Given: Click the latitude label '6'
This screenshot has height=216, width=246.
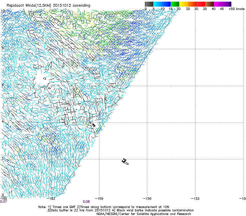Looking at the screenshot, I should point(3,85).
